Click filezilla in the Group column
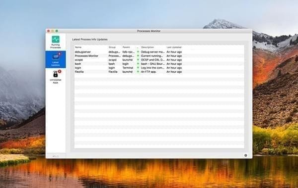298x188 pixels. [113, 72]
